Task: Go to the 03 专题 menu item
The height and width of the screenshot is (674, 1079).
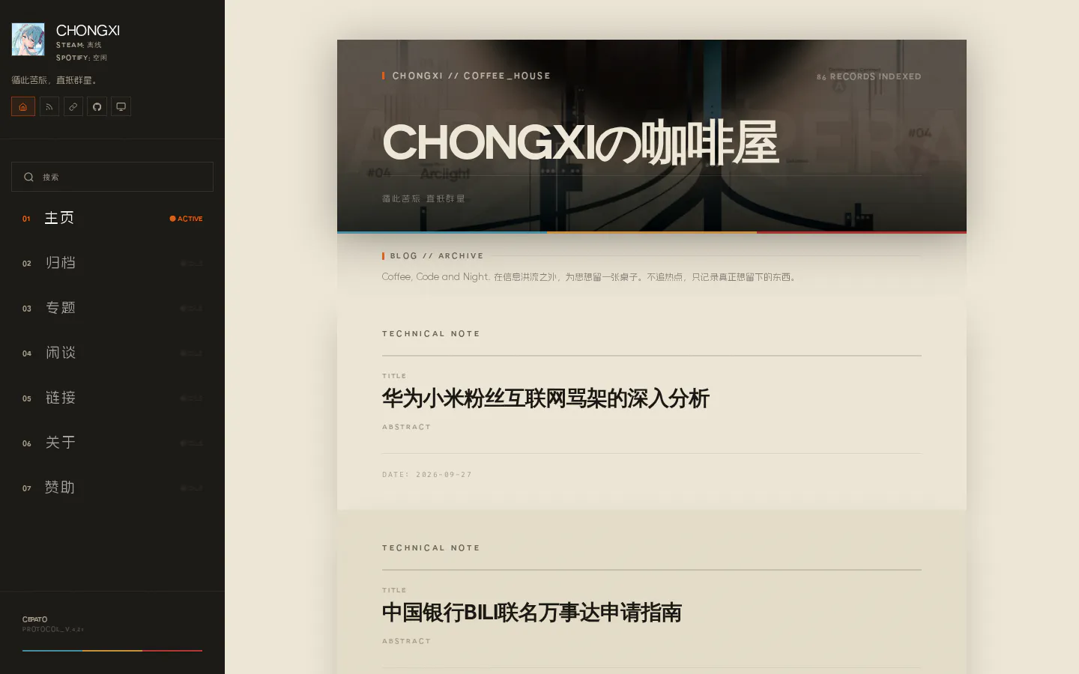Action: click(112, 308)
